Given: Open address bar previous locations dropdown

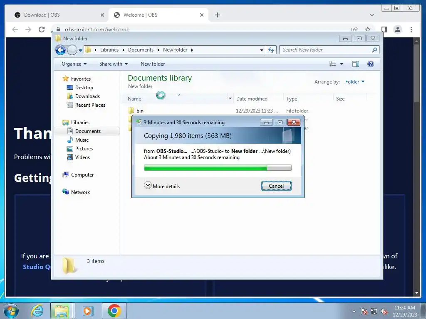Looking at the screenshot, I should tap(262, 50).
